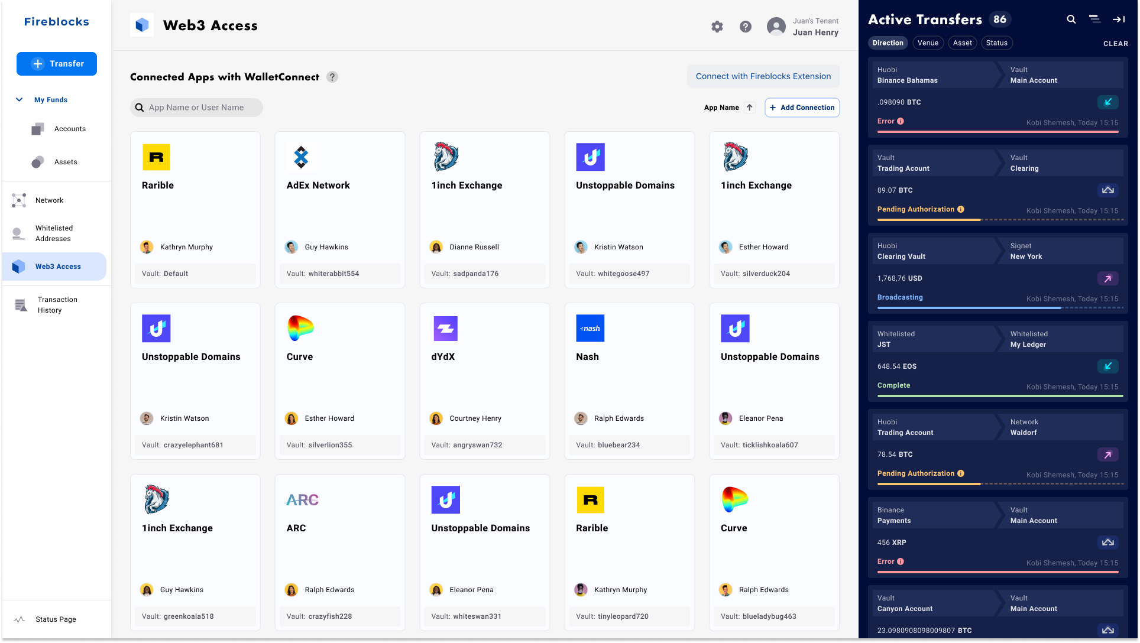Click the Web3 Access cube icon in sidebar
This screenshot has width=1140, height=643.
click(19, 267)
